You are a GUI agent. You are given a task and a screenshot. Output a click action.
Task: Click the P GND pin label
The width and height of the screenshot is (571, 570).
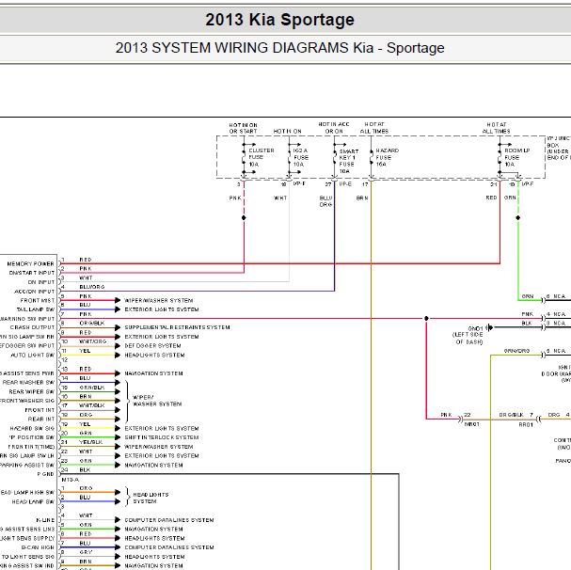pyautogui.click(x=45, y=474)
